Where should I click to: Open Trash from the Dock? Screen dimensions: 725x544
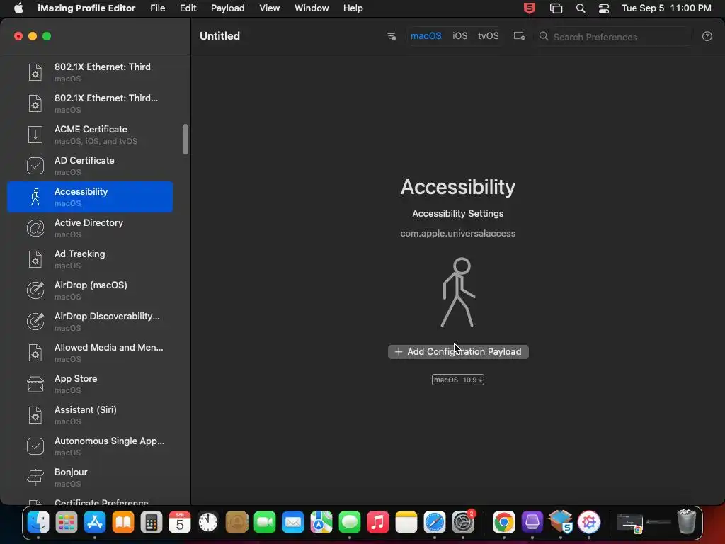coord(687,522)
